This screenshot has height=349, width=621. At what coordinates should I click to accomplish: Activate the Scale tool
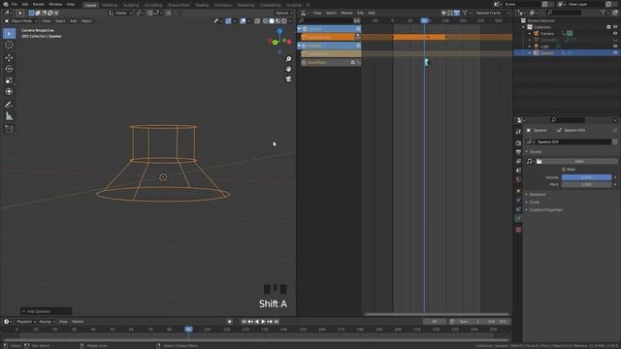click(x=9, y=80)
